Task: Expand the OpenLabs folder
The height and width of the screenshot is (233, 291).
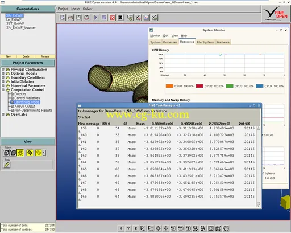Action: [3, 115]
